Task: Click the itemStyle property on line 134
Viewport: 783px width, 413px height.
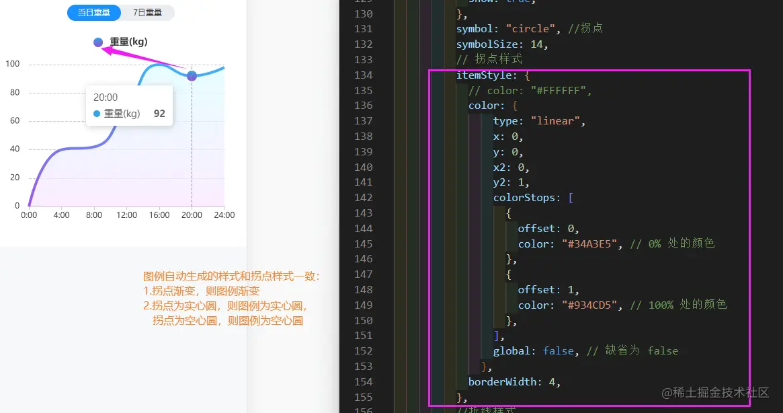Action: click(483, 75)
